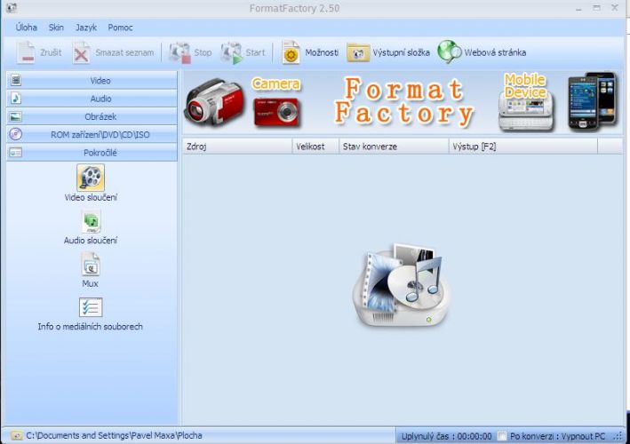Click the card icon in Pokročilé header

point(16,153)
